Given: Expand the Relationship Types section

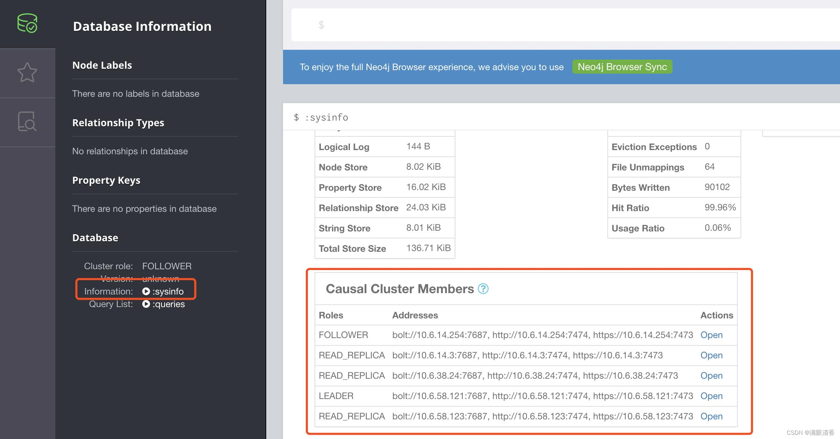Looking at the screenshot, I should tap(119, 122).
